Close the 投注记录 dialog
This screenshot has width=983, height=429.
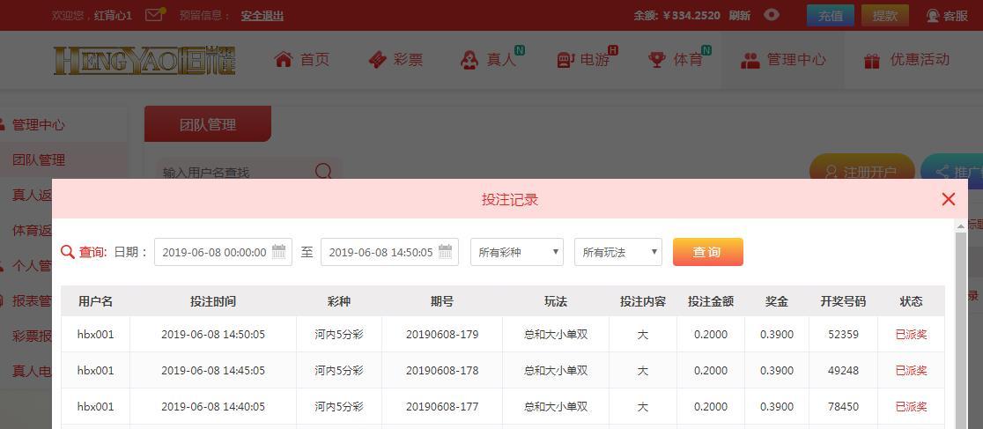click(948, 199)
